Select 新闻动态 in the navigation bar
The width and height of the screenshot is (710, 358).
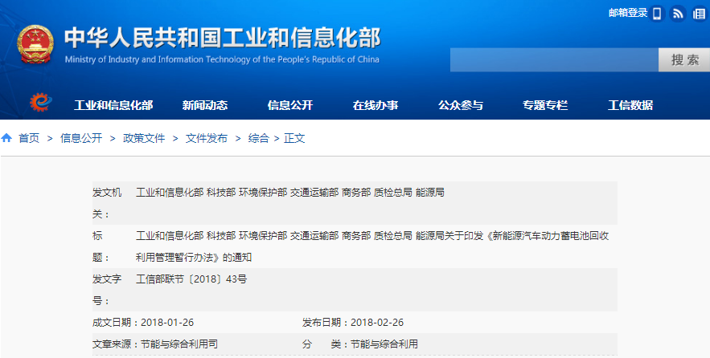205,105
